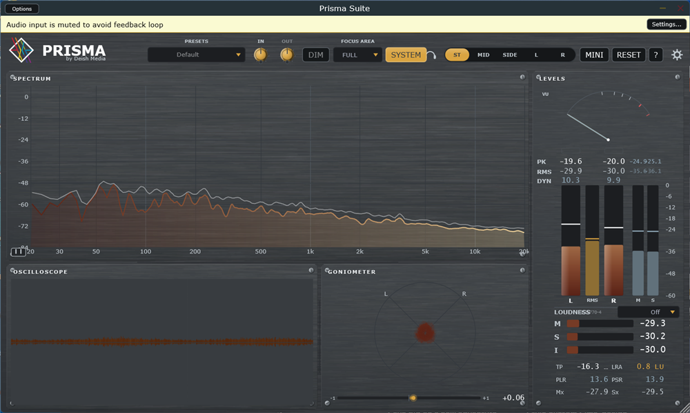Toggle the DIM button
The height and width of the screenshot is (413, 690).
pos(315,55)
